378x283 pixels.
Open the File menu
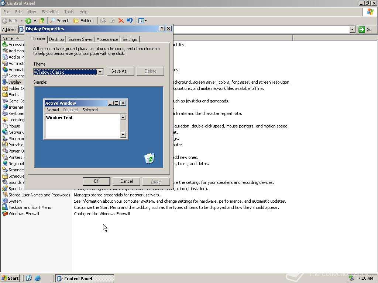point(6,12)
